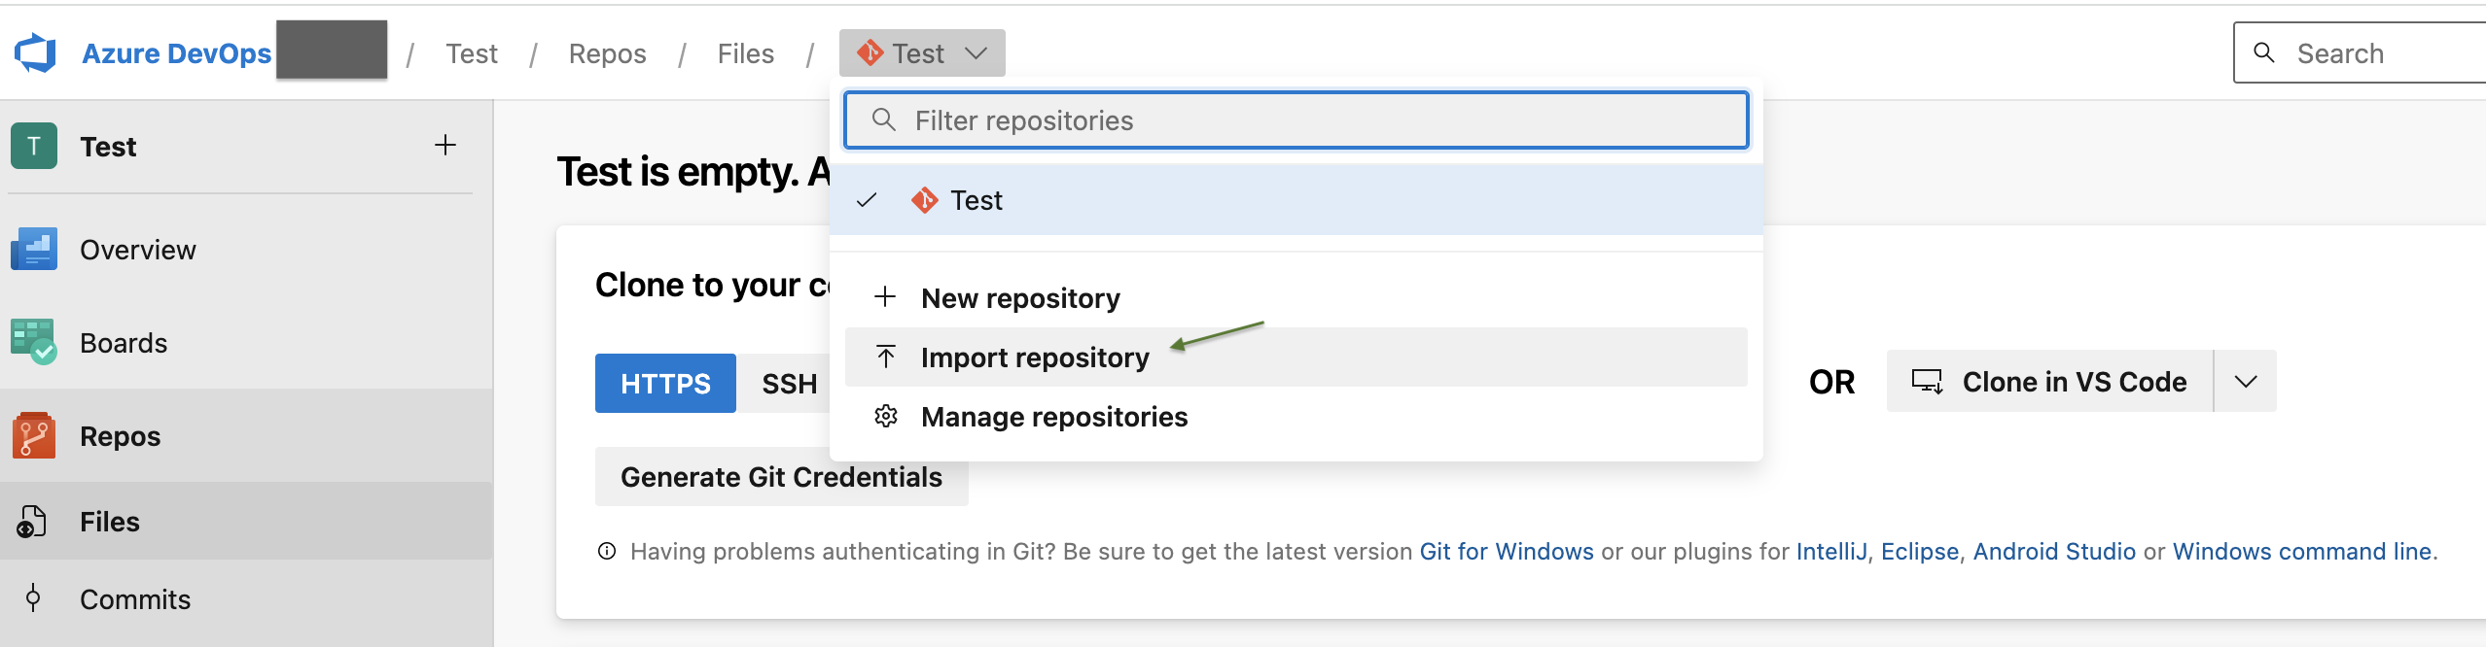Switch clone protocol to SSH
This screenshot has width=2486, height=647.
coord(789,384)
